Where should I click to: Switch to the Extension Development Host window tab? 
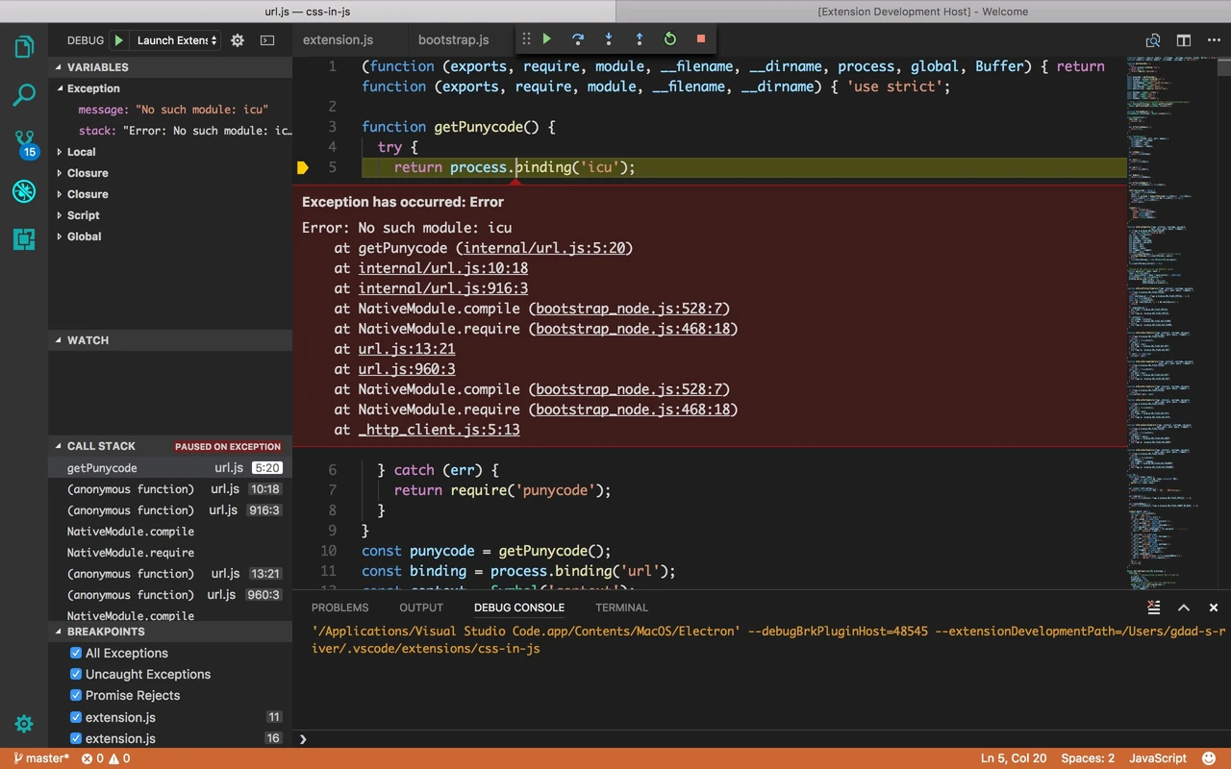923,12
